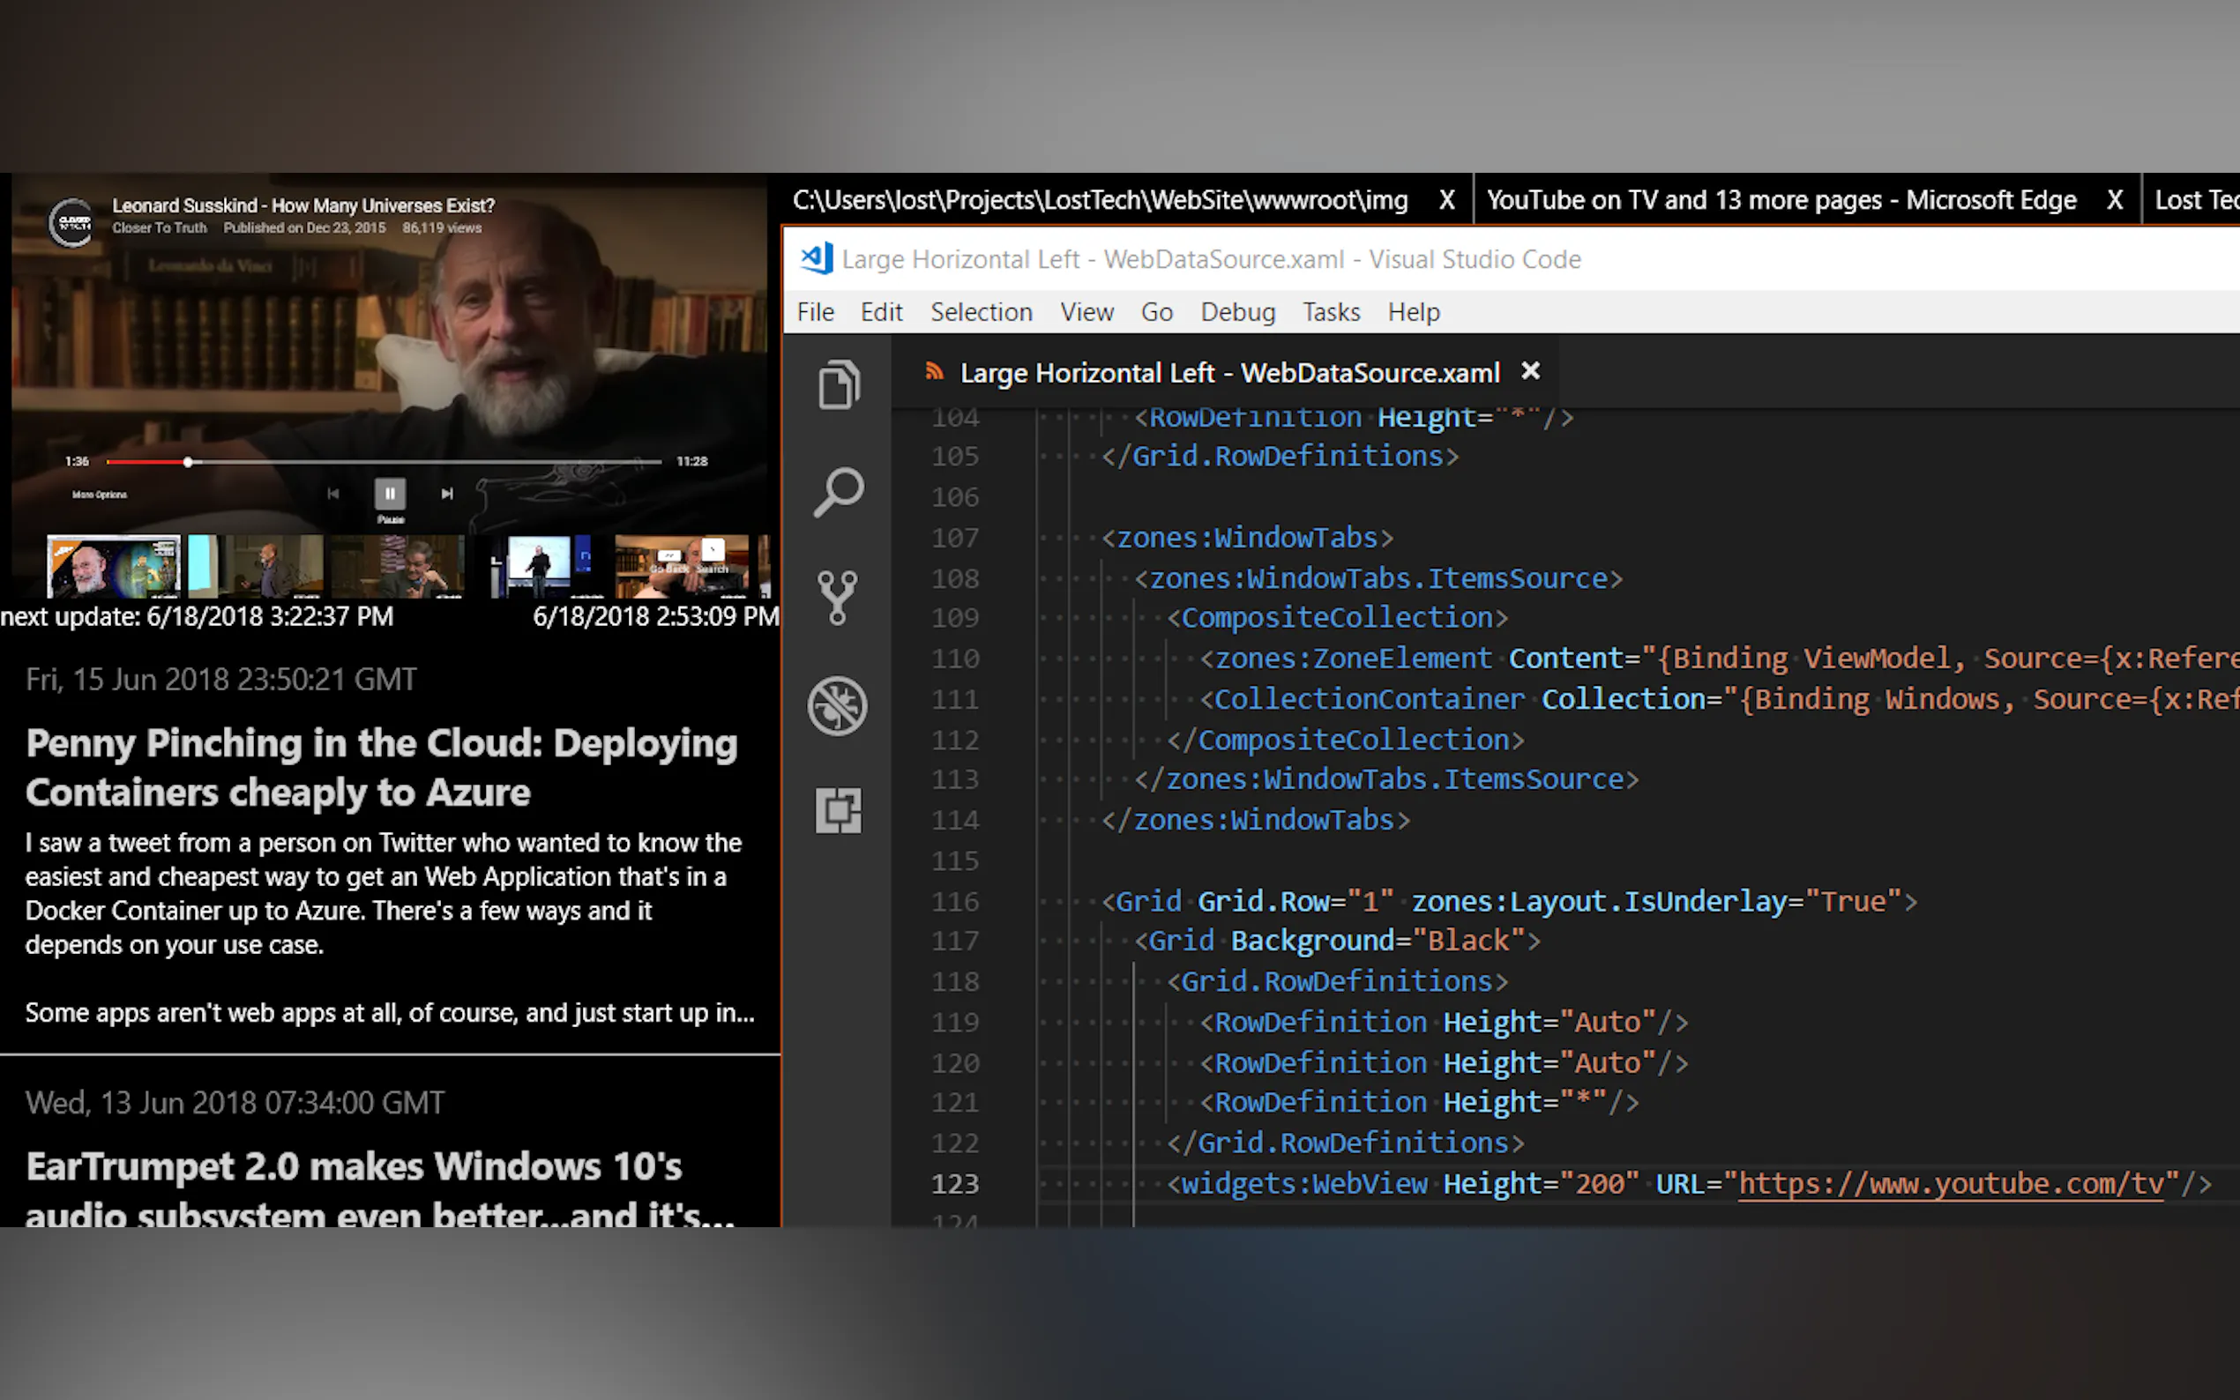The height and width of the screenshot is (1400, 2240).
Task: Close the WebDataSource.xaml editor tab
Action: 1531,371
